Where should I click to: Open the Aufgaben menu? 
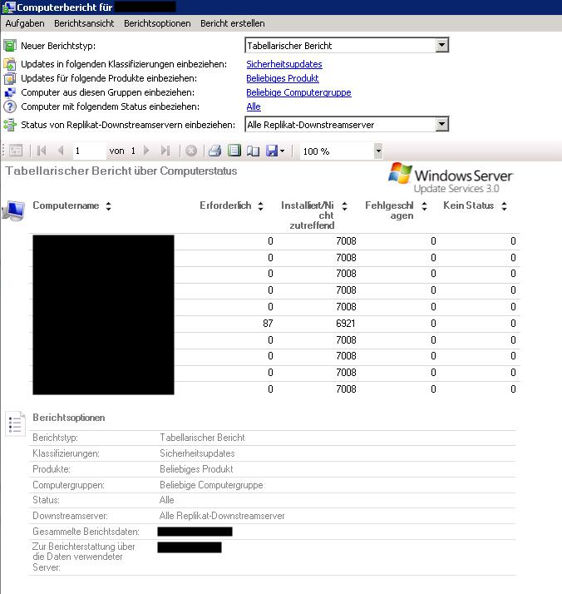25,23
